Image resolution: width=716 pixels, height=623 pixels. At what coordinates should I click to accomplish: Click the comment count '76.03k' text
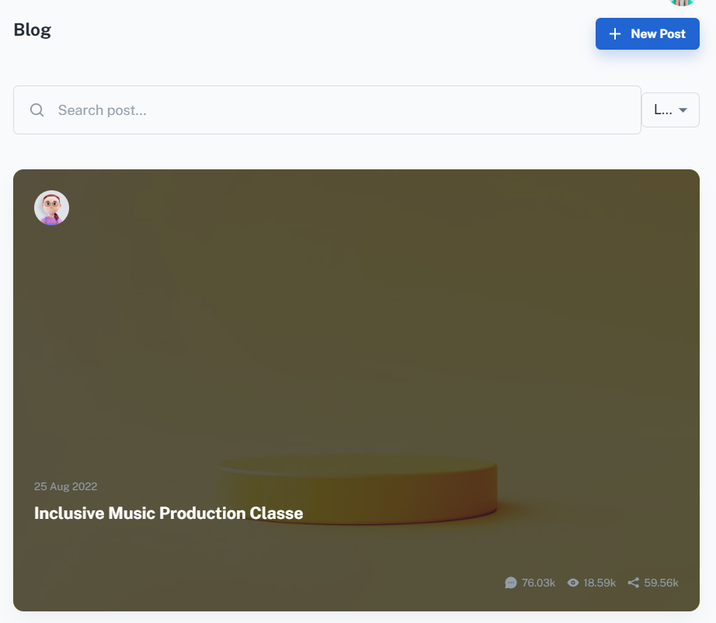point(540,583)
